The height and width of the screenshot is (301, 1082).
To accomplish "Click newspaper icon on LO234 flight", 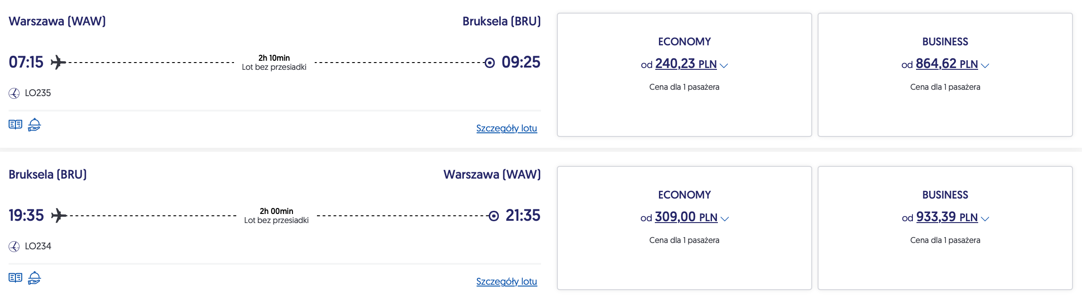I will coord(15,278).
